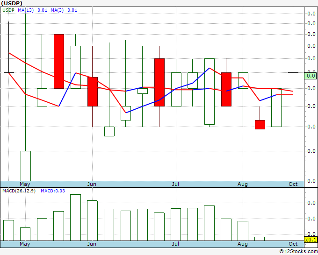Image resolution: width=318 pixels, height=255 pixels.
Task: Click the tall red candlestick in mid-May
Action: pos(59,61)
